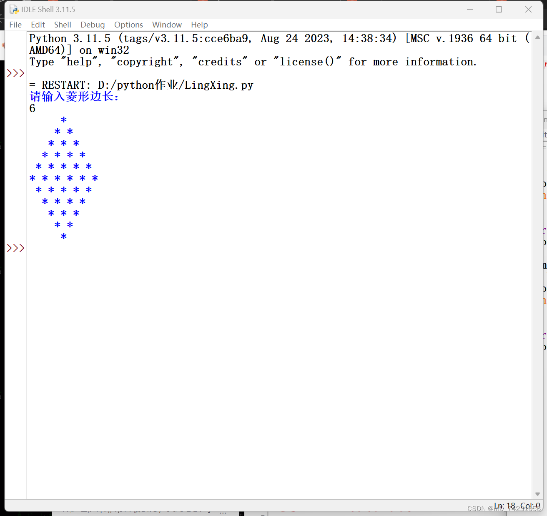Click the scrollbar down arrow
Screen dimensions: 547x516
click(537, 494)
